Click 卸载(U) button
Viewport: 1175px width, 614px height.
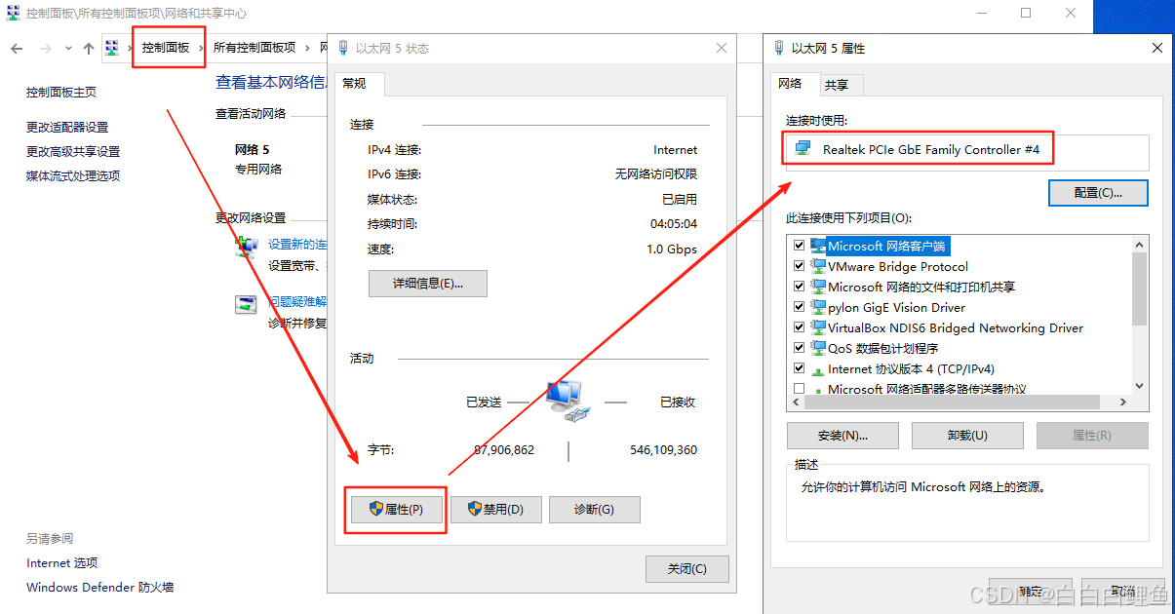tap(967, 436)
